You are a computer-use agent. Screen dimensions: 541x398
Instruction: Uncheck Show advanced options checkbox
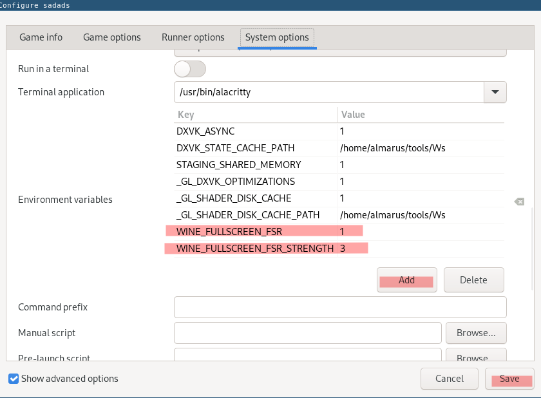pos(14,379)
